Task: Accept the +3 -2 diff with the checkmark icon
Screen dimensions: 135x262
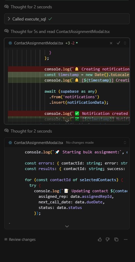Action: point(118,43)
